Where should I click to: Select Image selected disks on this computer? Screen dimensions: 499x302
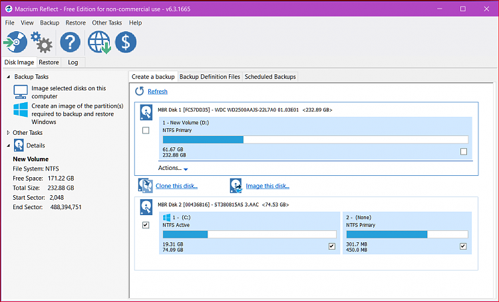(x=69, y=92)
